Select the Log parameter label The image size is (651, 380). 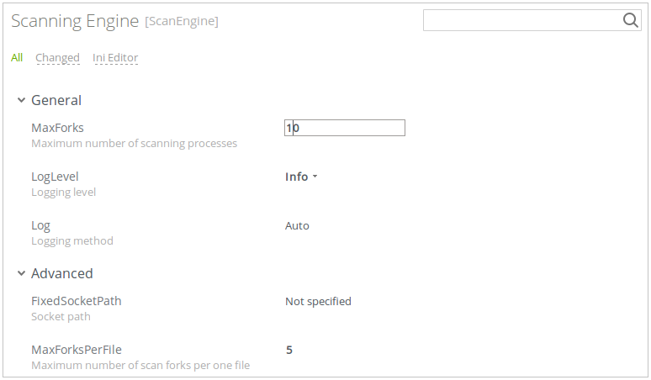[x=40, y=225]
